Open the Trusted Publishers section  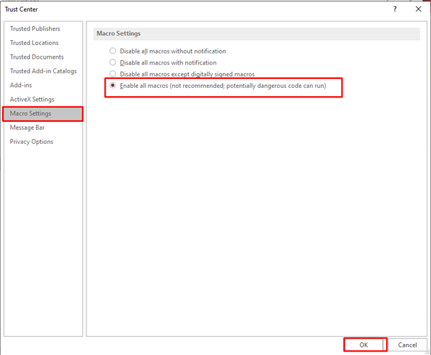pos(35,29)
